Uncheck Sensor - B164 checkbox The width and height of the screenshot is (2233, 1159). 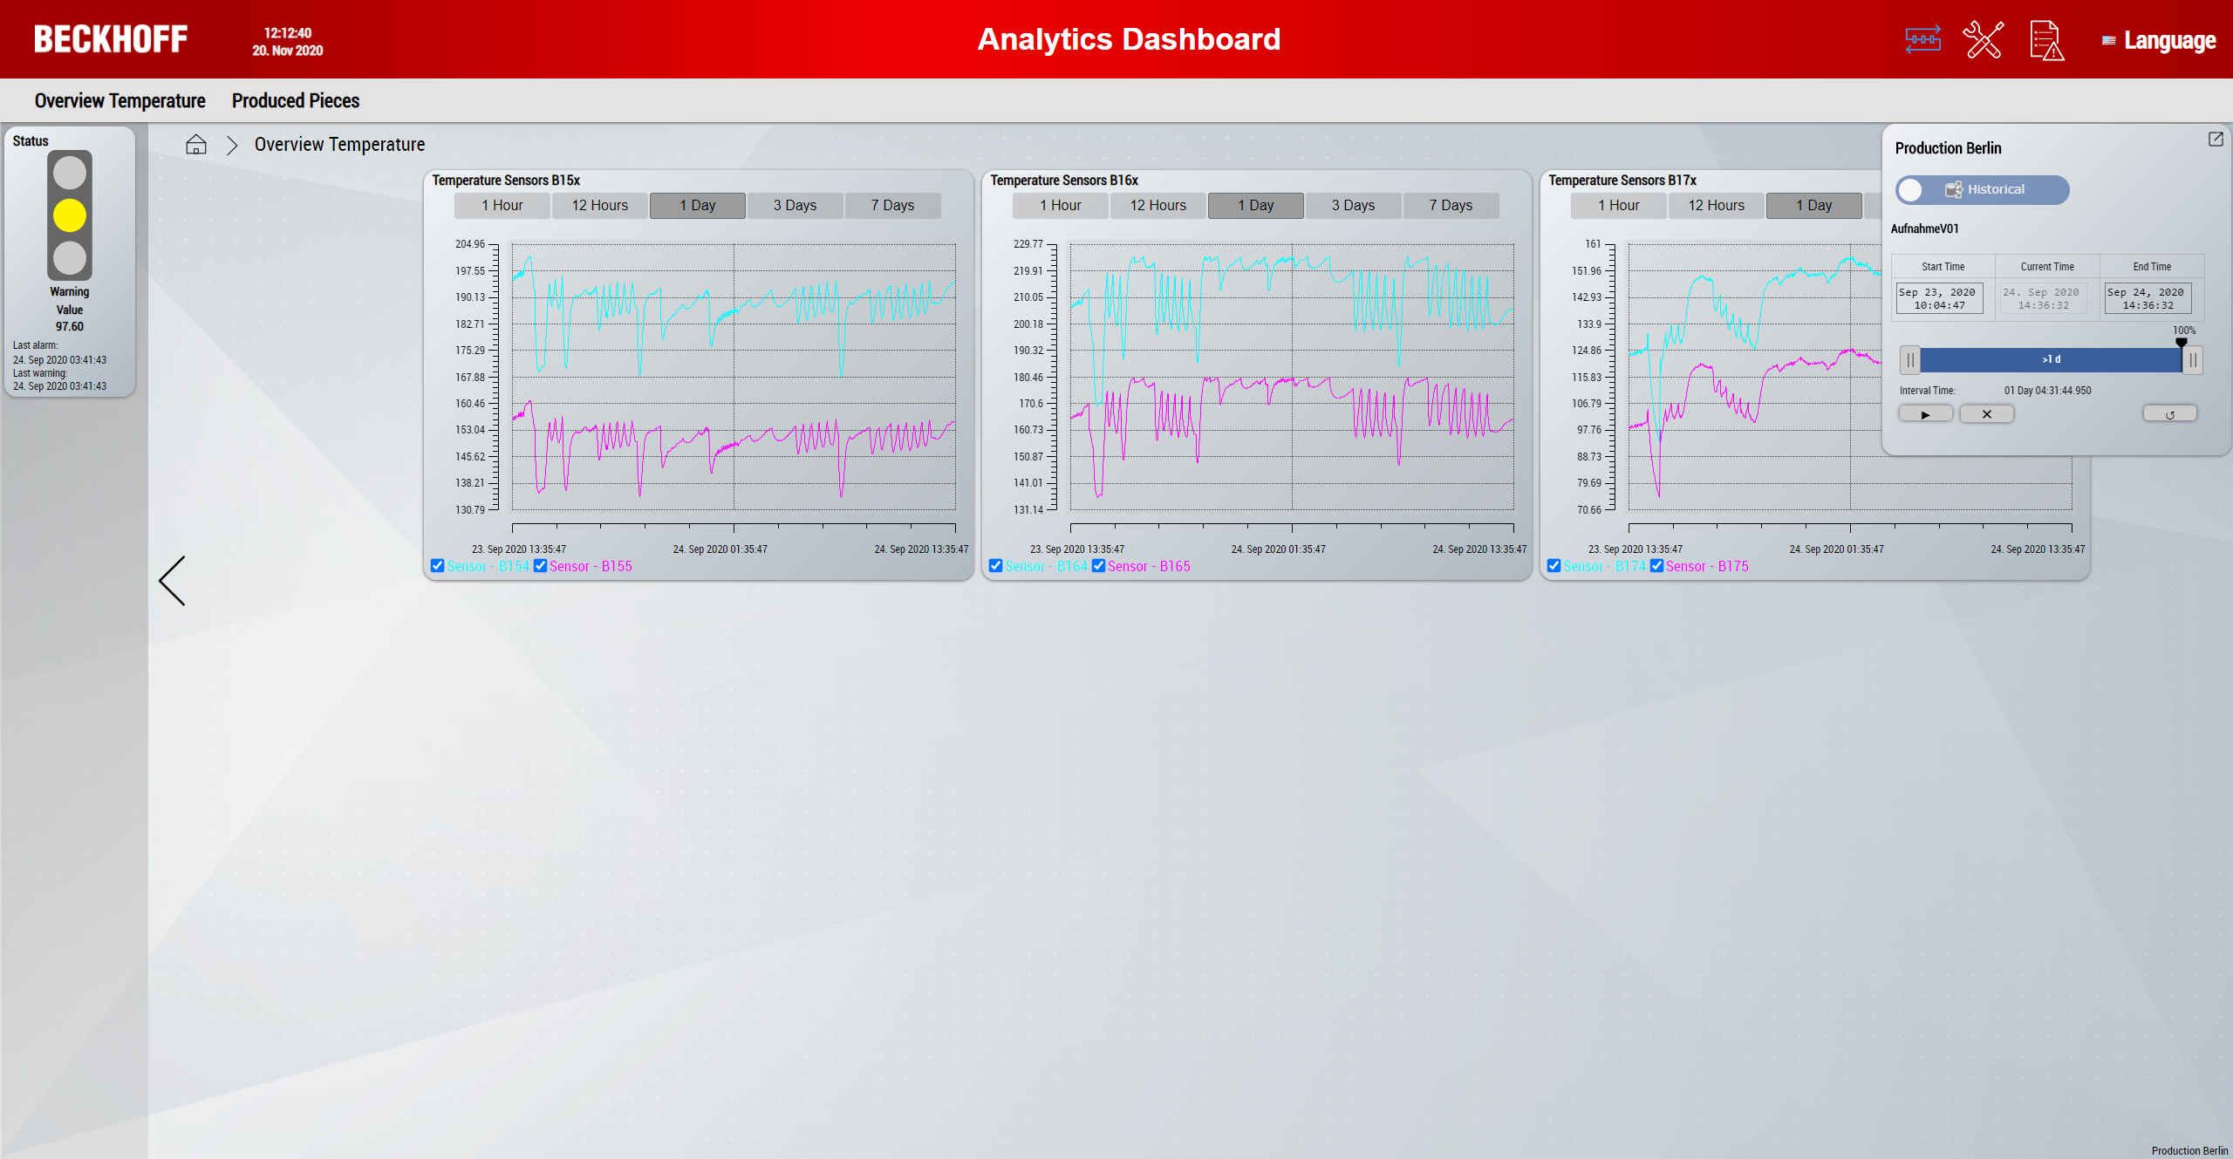pos(996,566)
